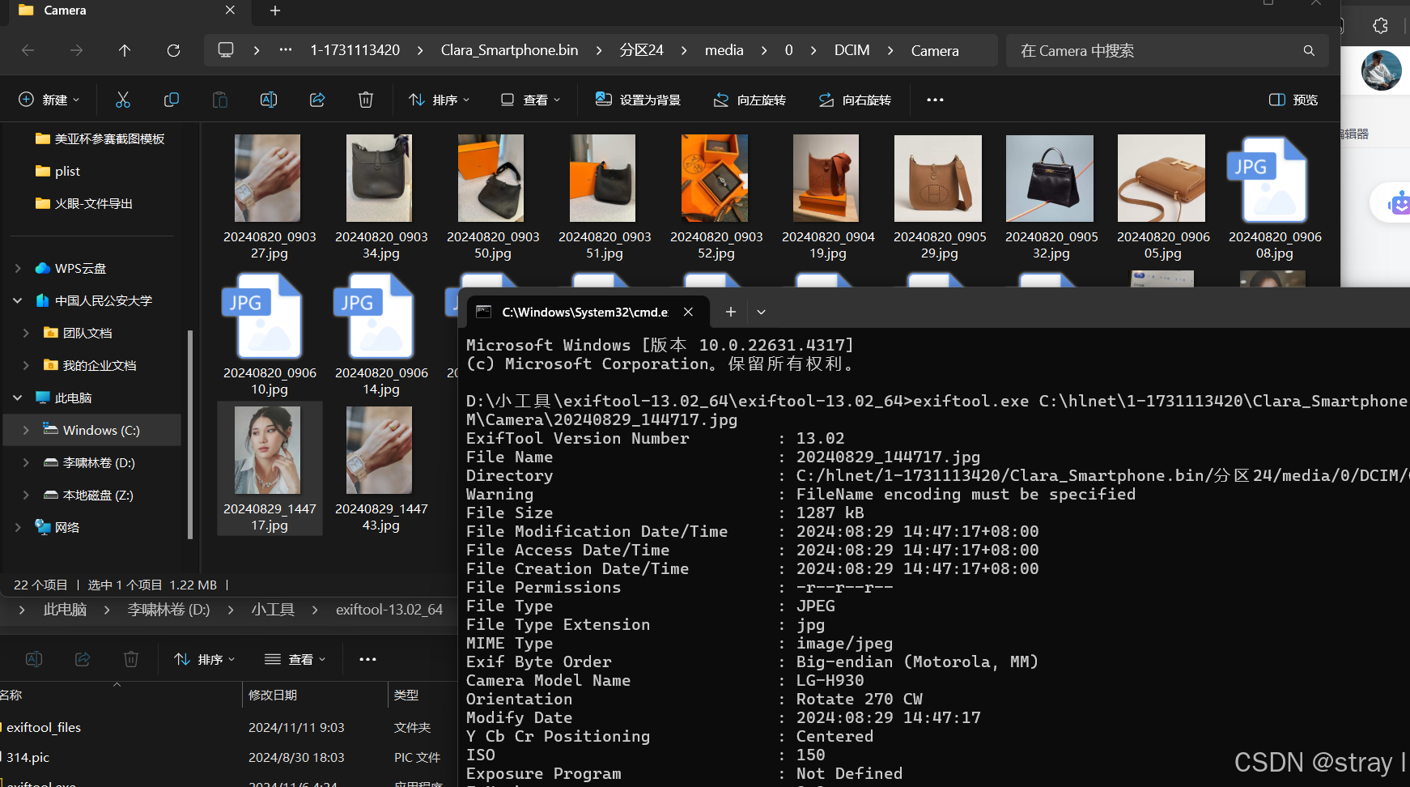
Task: Open the 查看 view dropdown in Camera window
Action: (530, 100)
